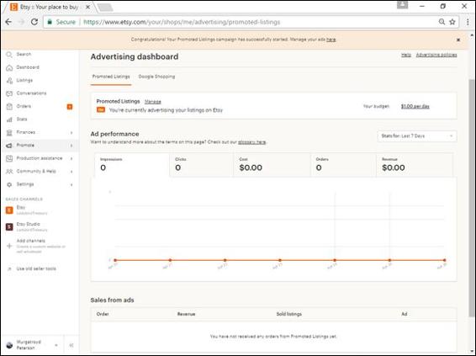The height and width of the screenshot is (356, 476).
Task: Click the $1.00 per day budget link
Action: click(415, 106)
